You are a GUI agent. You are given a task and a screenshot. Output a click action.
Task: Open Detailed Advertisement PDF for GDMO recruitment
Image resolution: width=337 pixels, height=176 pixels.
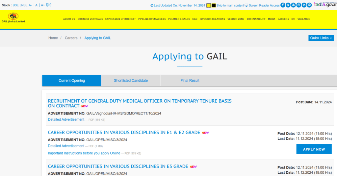click(66, 119)
